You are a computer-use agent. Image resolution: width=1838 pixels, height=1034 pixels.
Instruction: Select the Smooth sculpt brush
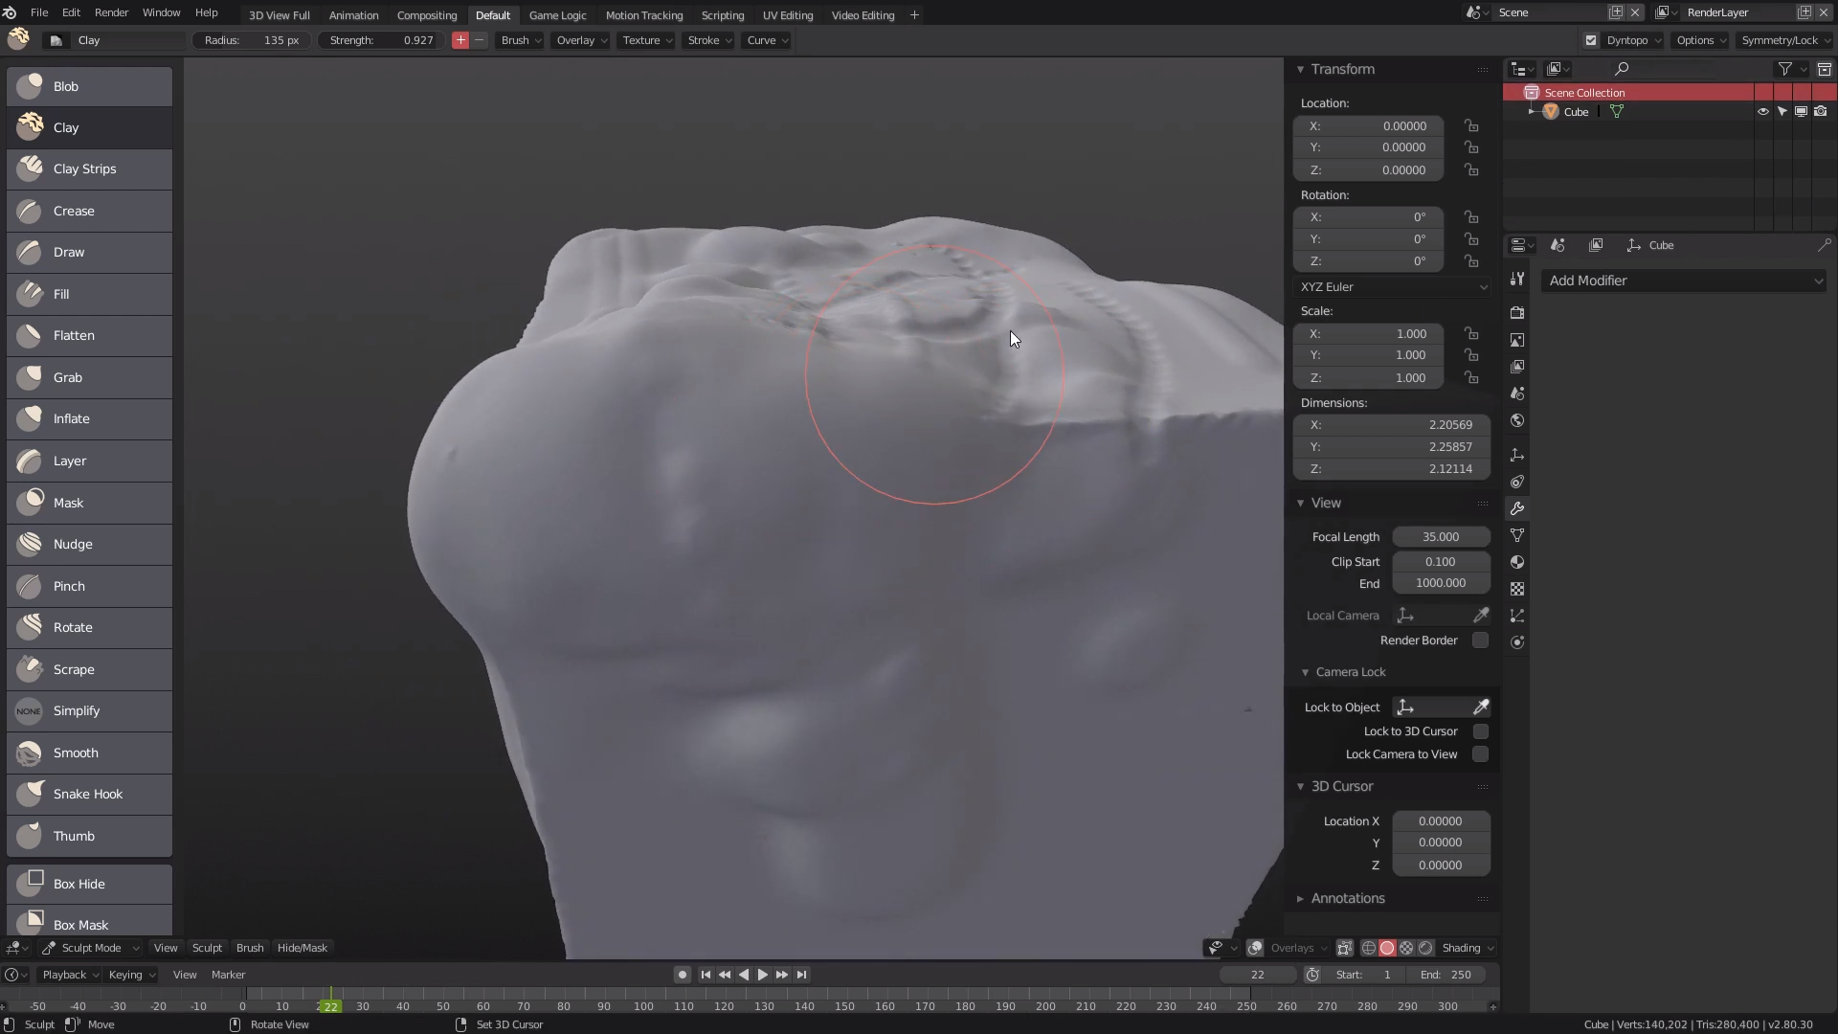click(88, 753)
